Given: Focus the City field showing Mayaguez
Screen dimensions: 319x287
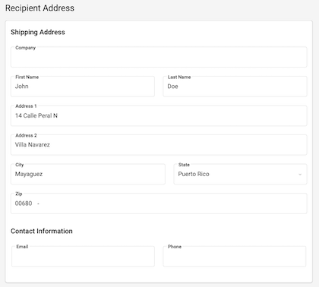Looking at the screenshot, I should click(x=88, y=174).
